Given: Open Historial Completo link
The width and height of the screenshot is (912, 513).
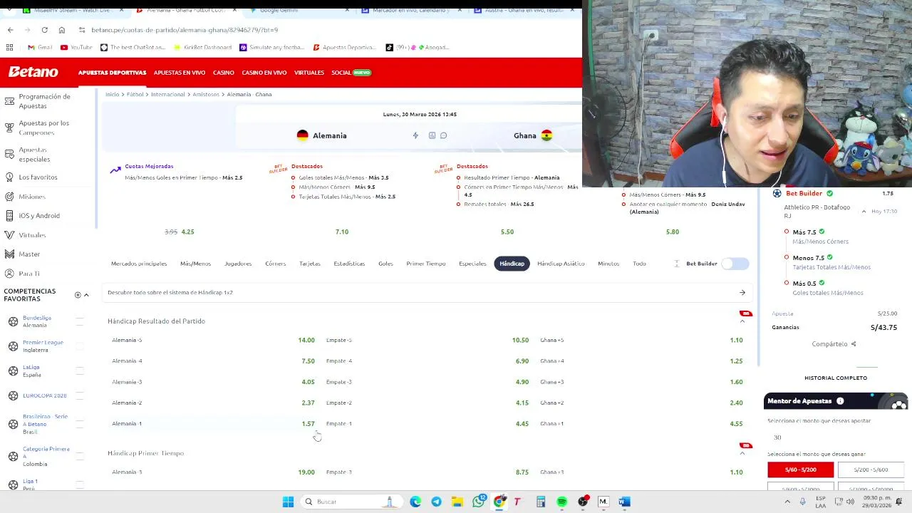Looking at the screenshot, I should pos(836,378).
